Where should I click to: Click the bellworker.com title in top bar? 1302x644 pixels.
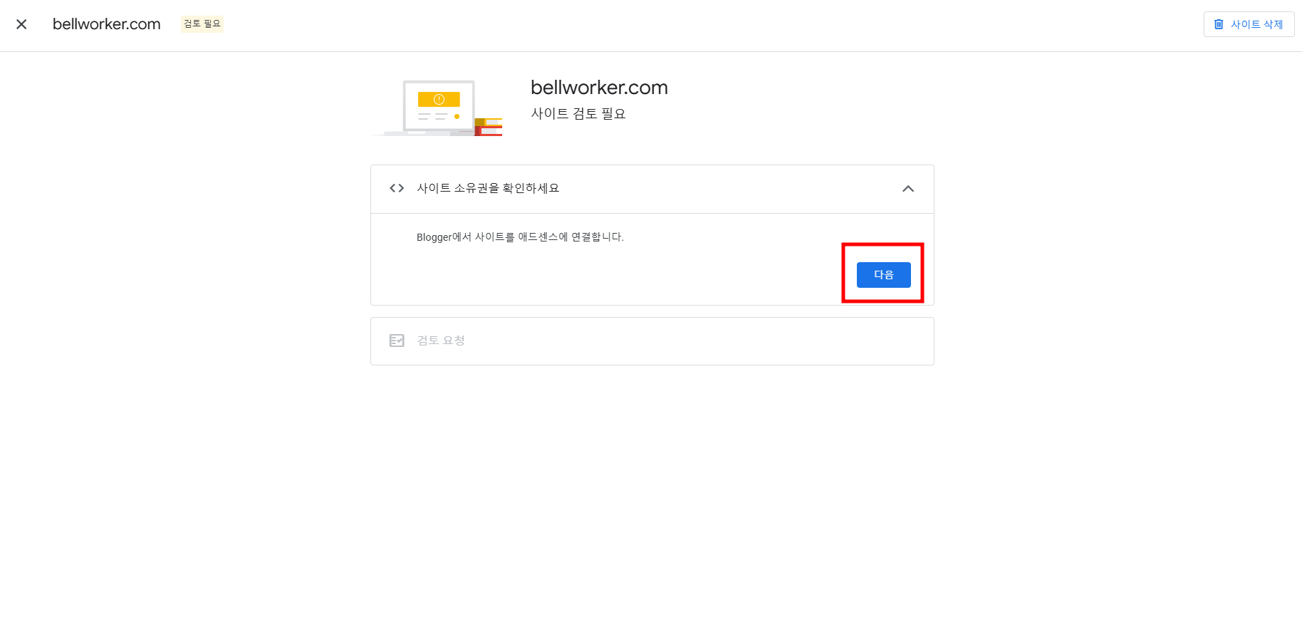107,24
